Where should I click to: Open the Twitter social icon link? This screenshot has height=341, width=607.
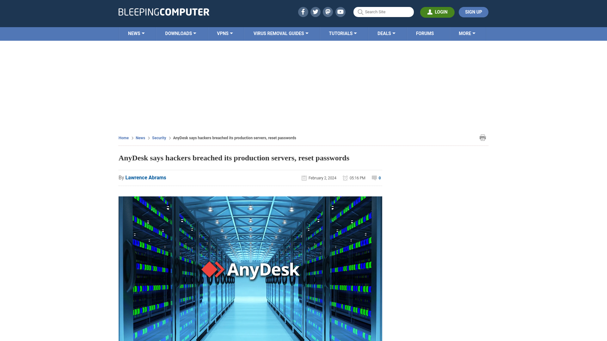(x=315, y=12)
